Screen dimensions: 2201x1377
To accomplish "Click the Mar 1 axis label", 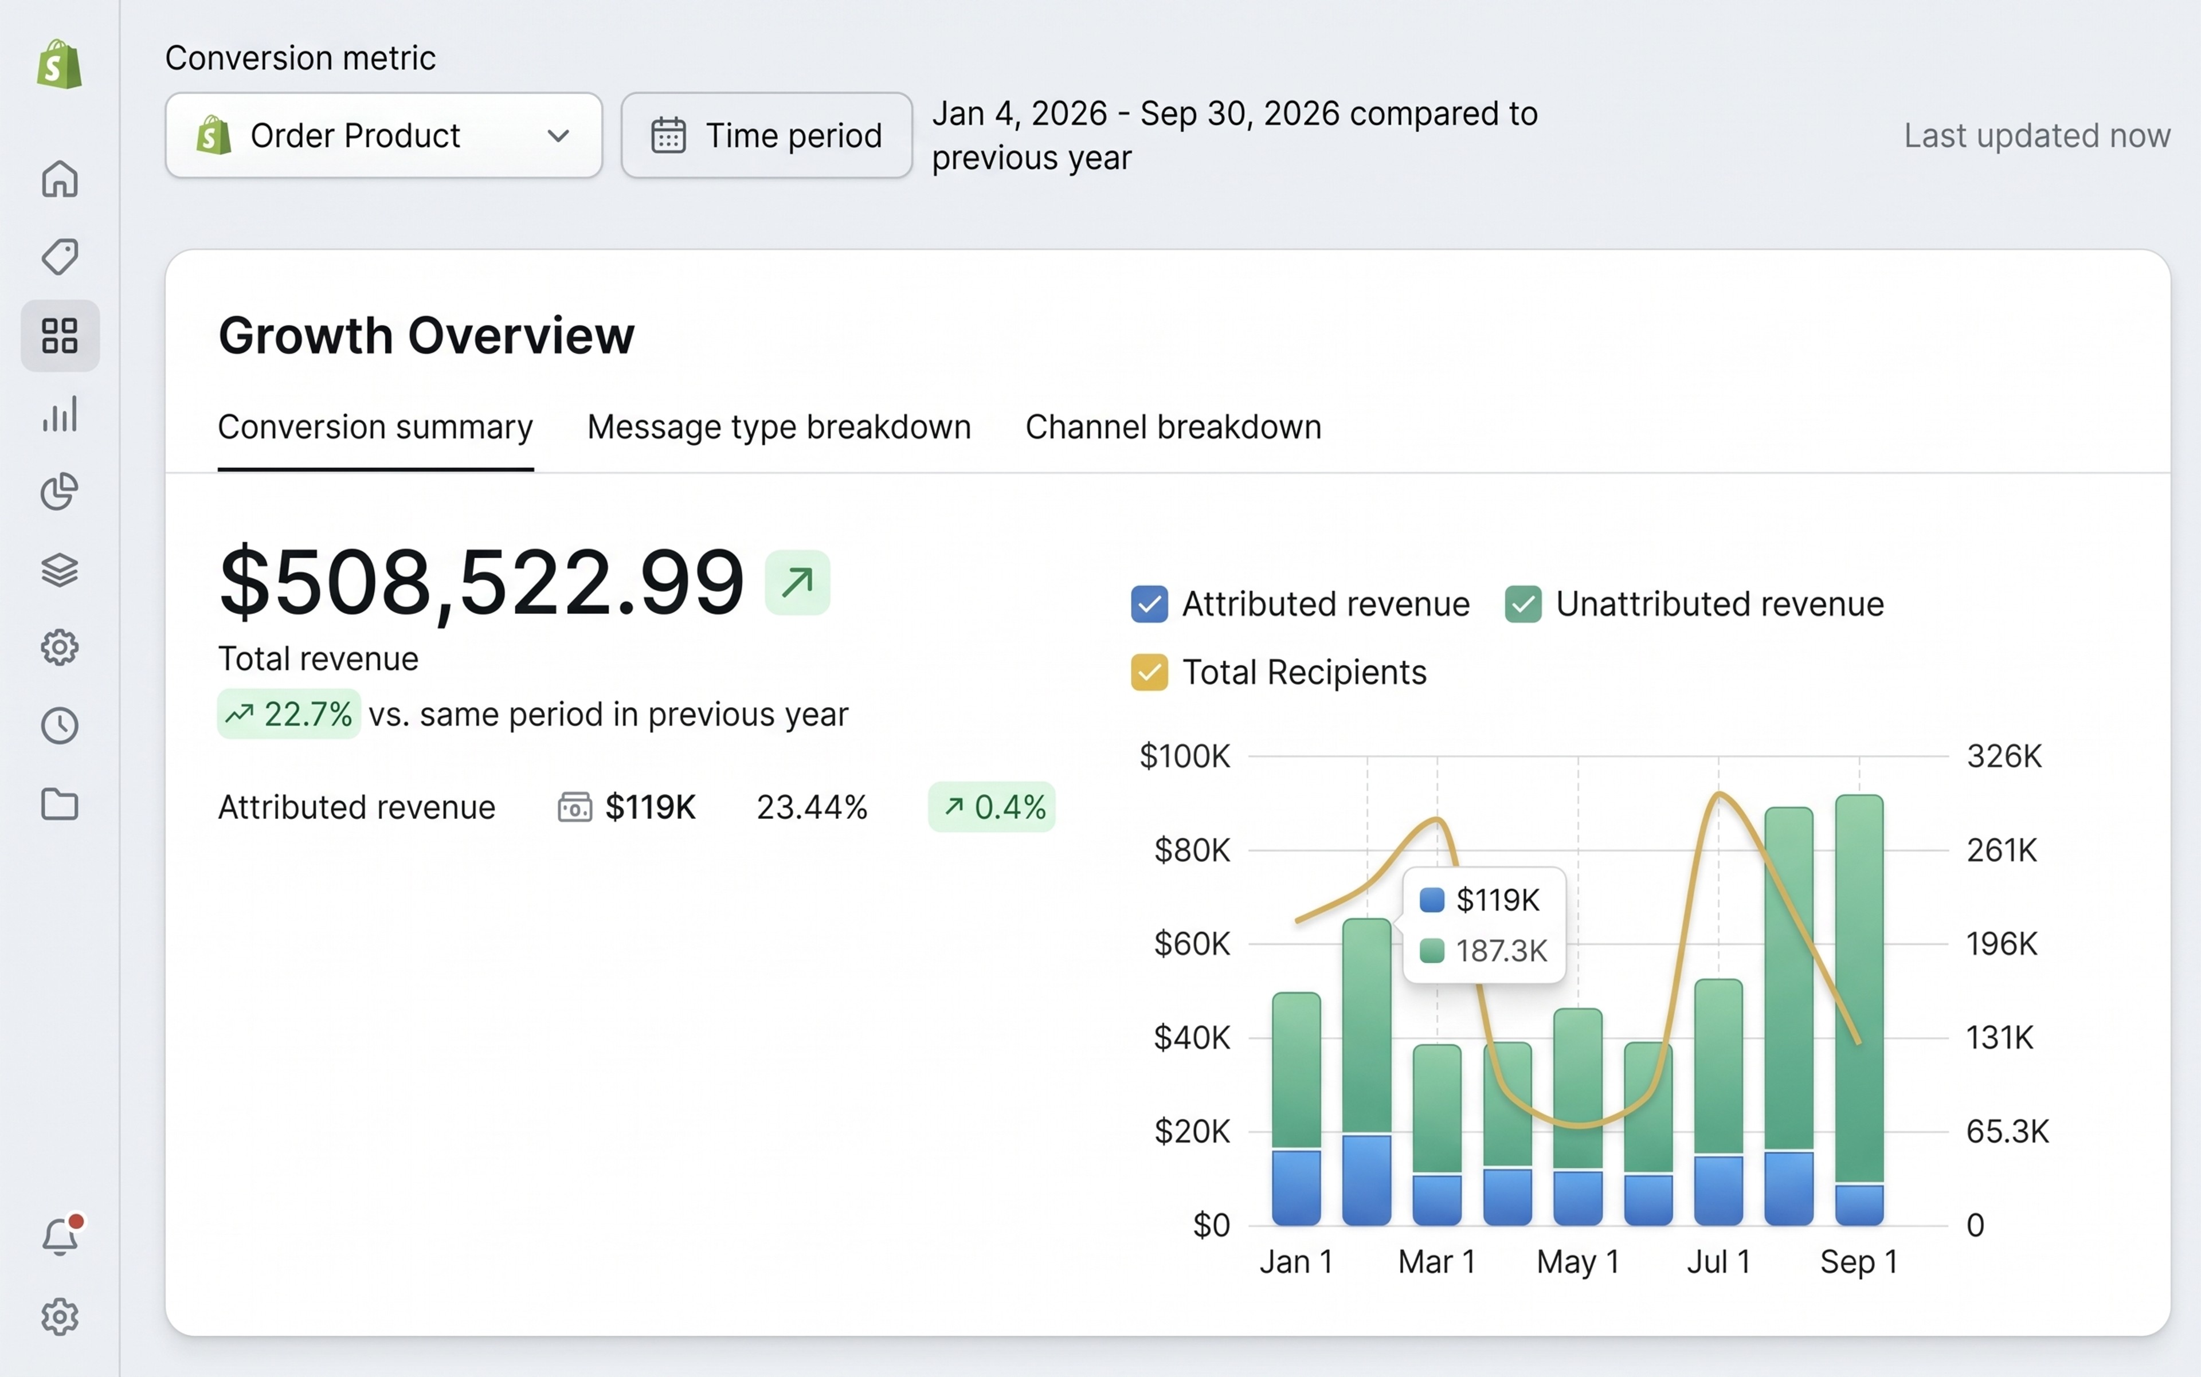I will (x=1436, y=1262).
